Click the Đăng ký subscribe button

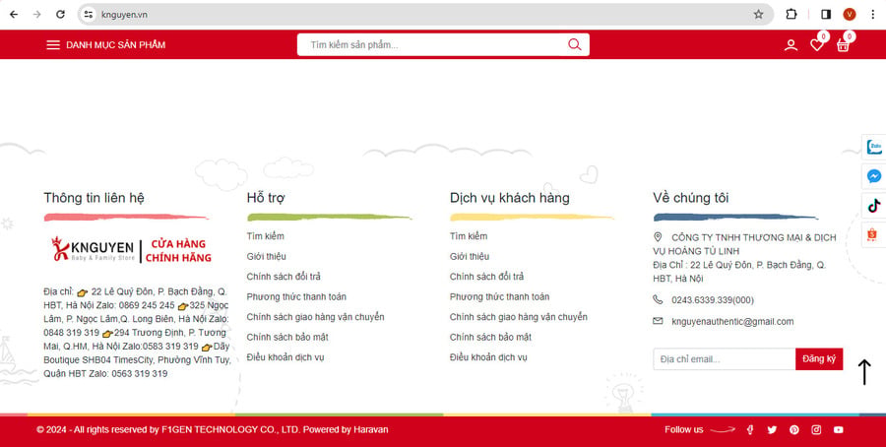819,358
